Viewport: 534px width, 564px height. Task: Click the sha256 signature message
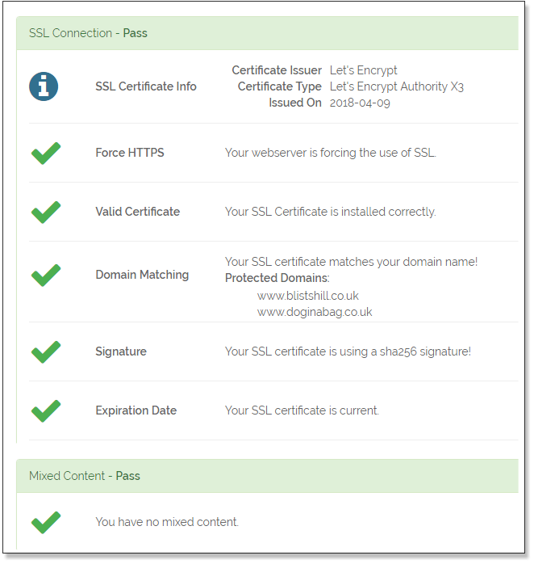[348, 351]
